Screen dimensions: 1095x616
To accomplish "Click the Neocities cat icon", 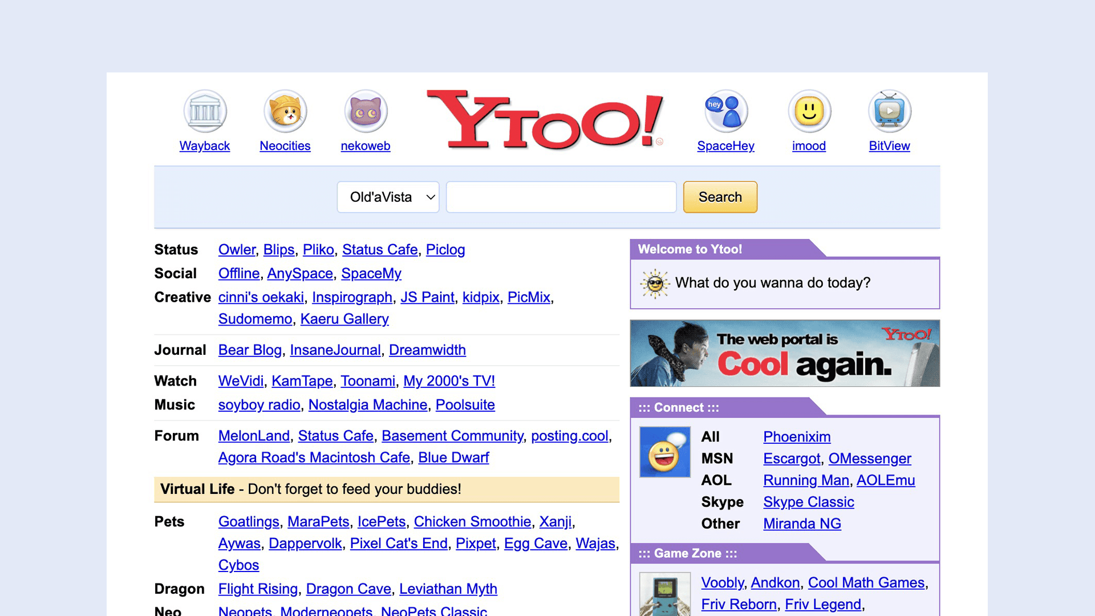I will coord(285,111).
